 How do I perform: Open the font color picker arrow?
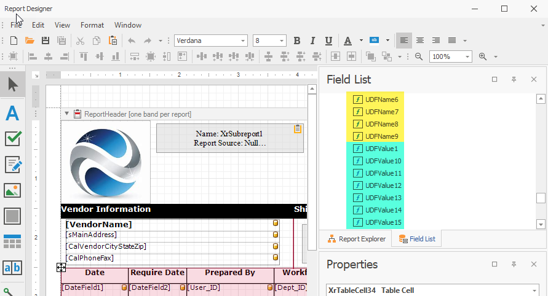(361, 41)
